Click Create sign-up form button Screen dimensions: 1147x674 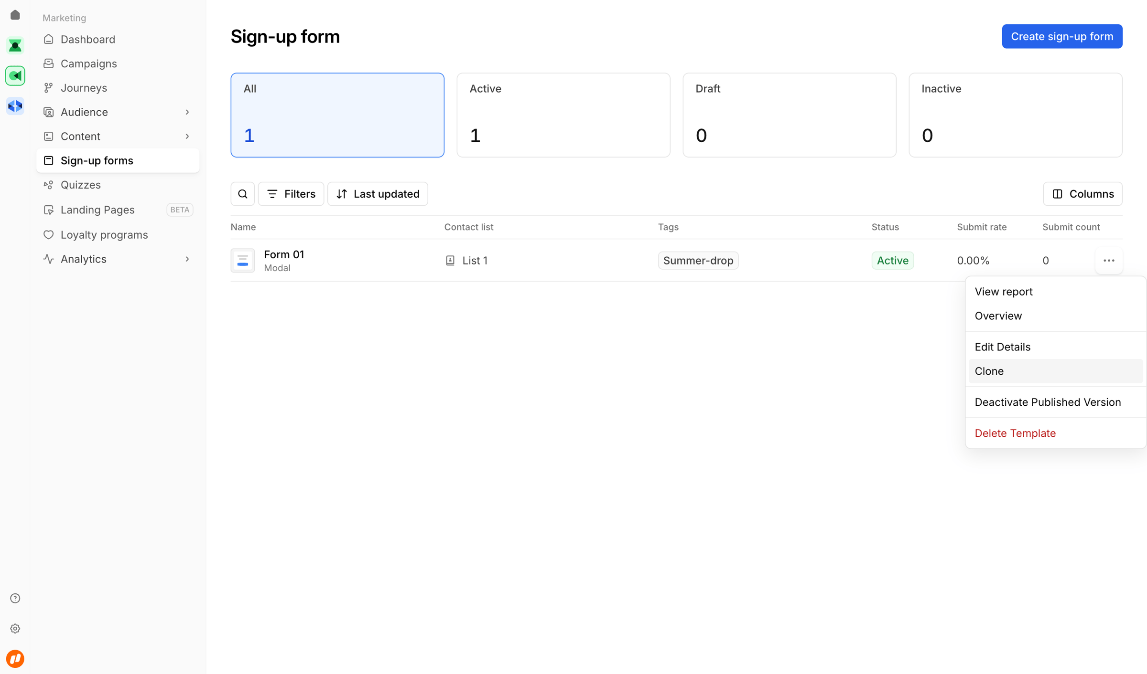[x=1062, y=36]
